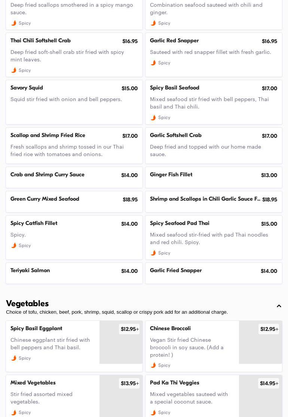Open the Ginger Fish Fillet item
Screen dimensions: 288x417
[214, 177]
